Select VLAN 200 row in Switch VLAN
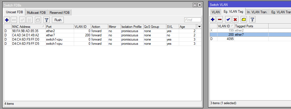Image resolution: width=291 pixels, height=109 pixels. (x=250, y=35)
